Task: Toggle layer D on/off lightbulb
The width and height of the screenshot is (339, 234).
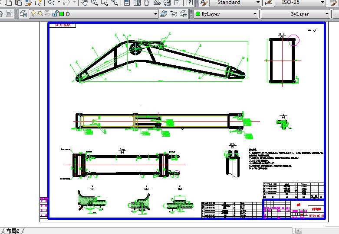Action: point(33,13)
